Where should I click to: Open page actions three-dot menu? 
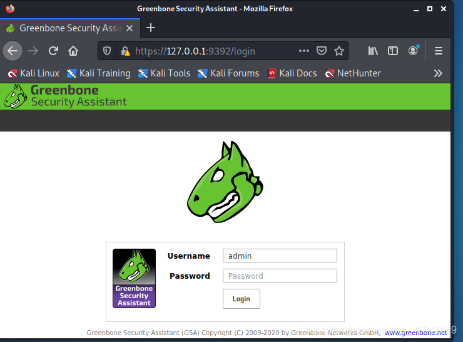[x=304, y=51]
